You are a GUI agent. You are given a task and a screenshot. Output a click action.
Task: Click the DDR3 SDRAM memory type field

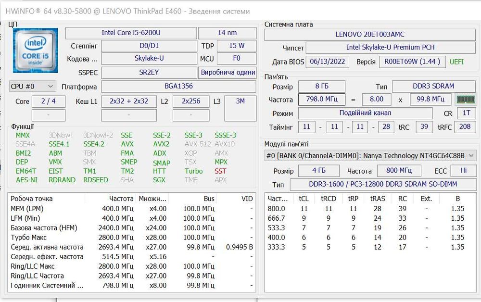tap(434, 87)
